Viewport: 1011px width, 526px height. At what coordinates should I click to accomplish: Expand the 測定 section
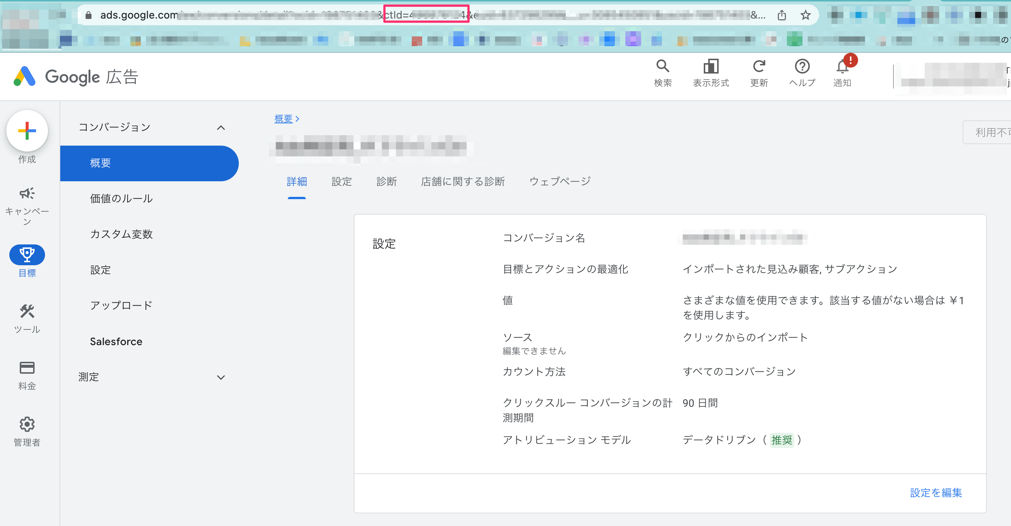(221, 377)
